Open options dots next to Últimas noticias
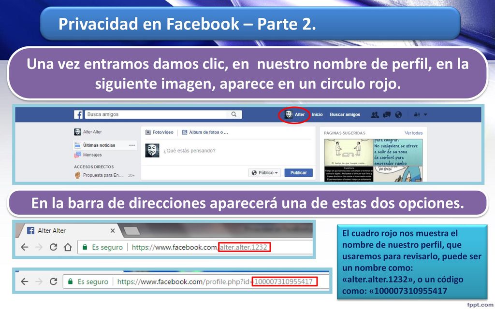The image size is (495, 309). click(x=132, y=145)
